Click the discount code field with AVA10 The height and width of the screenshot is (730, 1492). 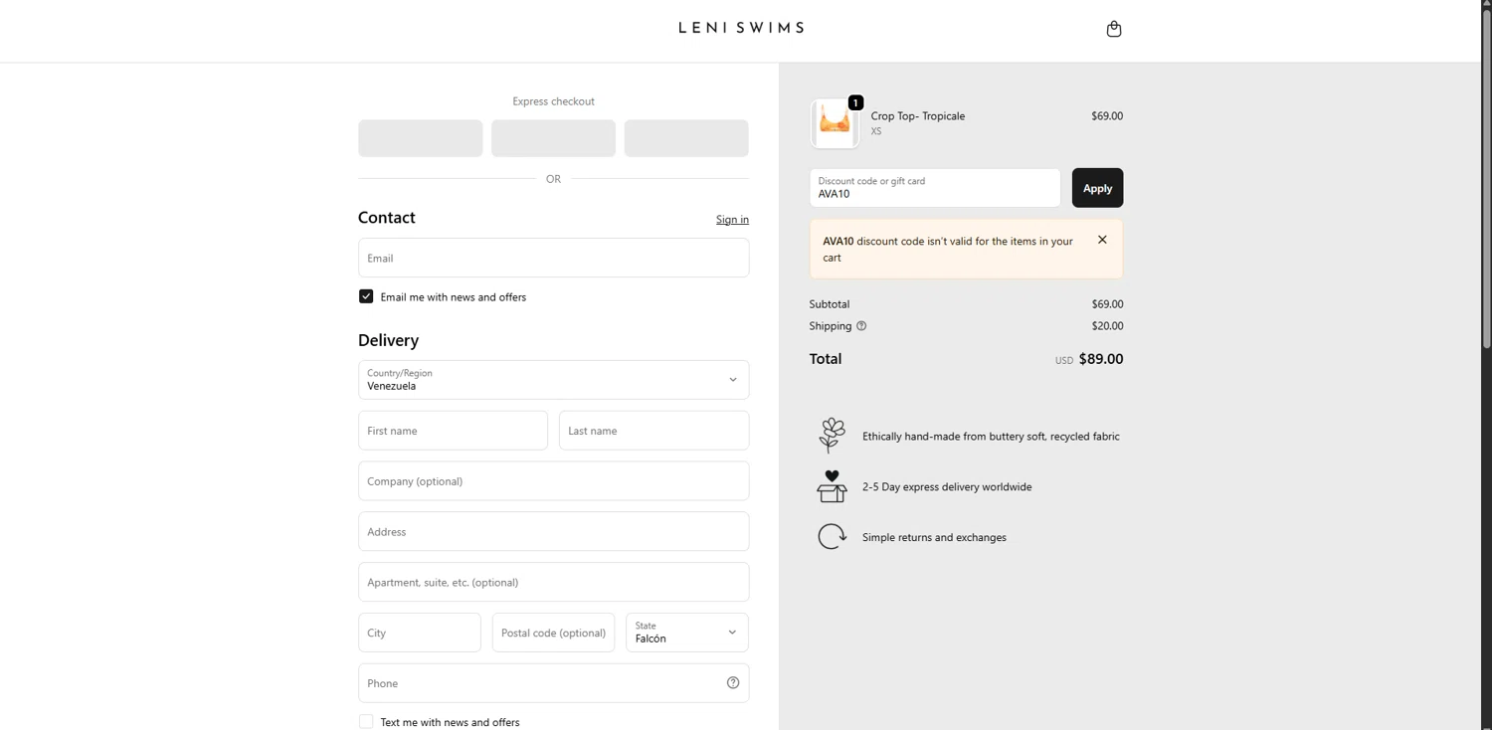pyautogui.click(x=935, y=188)
